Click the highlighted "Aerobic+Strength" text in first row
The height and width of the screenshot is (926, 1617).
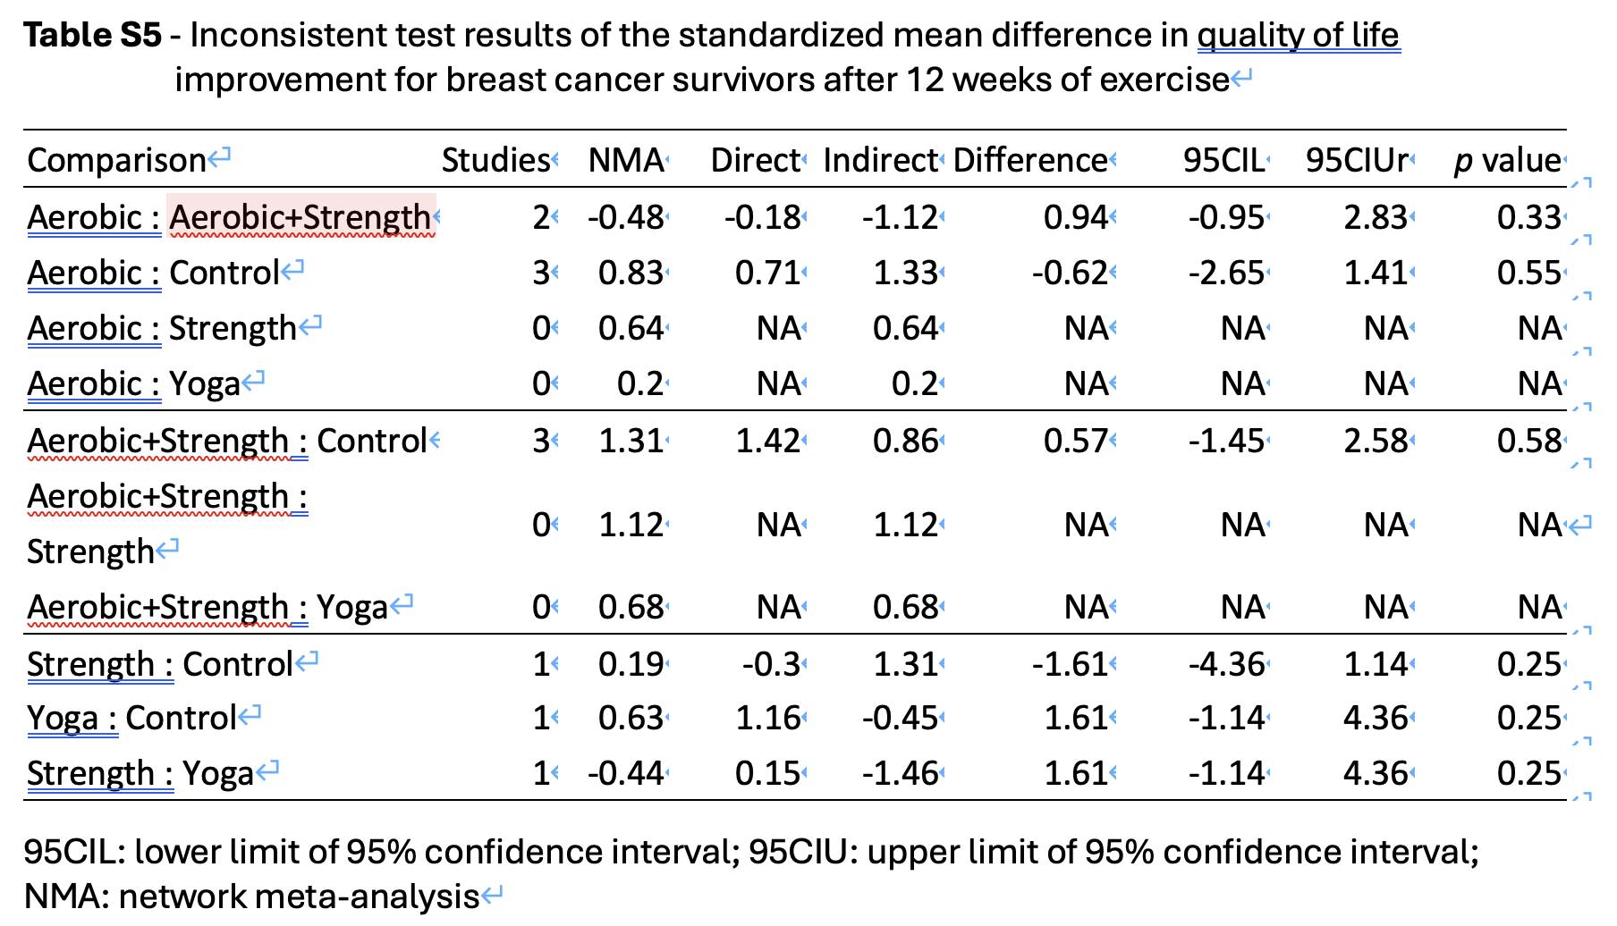[x=301, y=217]
